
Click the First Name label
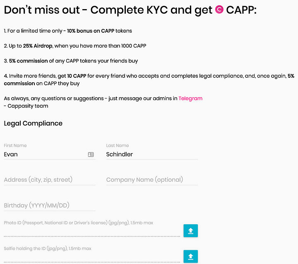15,145
